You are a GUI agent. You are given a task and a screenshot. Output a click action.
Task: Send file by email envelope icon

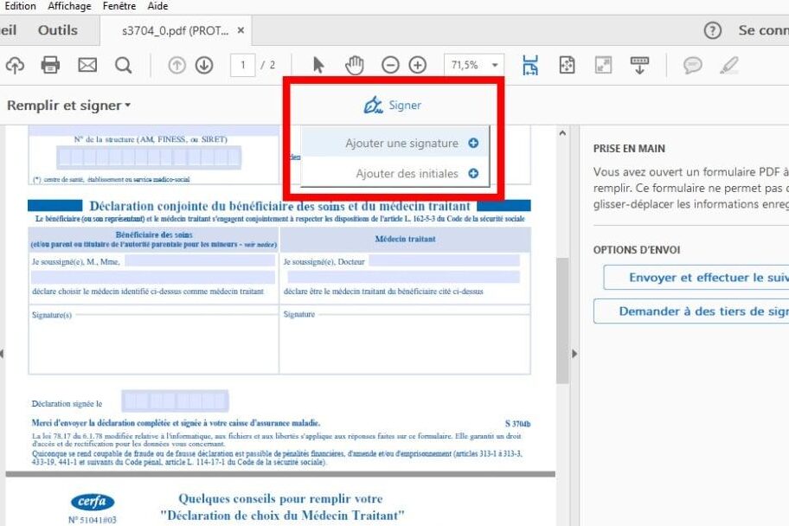click(87, 65)
